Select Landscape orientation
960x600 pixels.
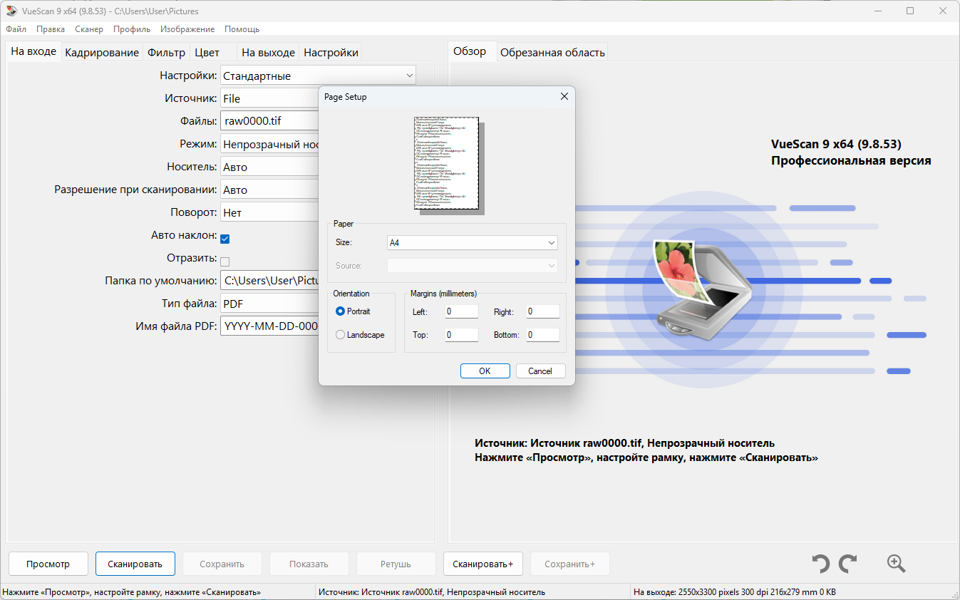tap(341, 335)
